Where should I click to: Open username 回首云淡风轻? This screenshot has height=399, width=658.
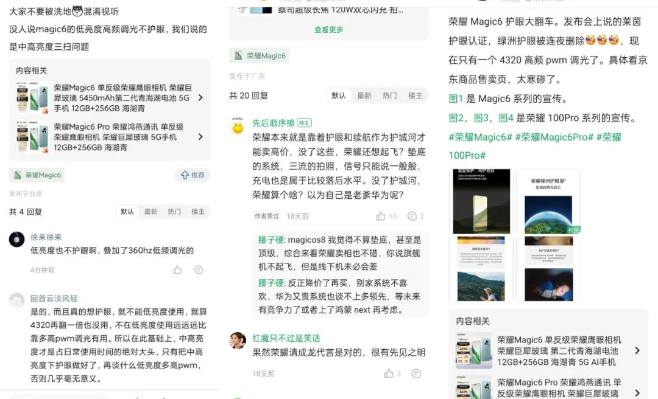(x=54, y=298)
